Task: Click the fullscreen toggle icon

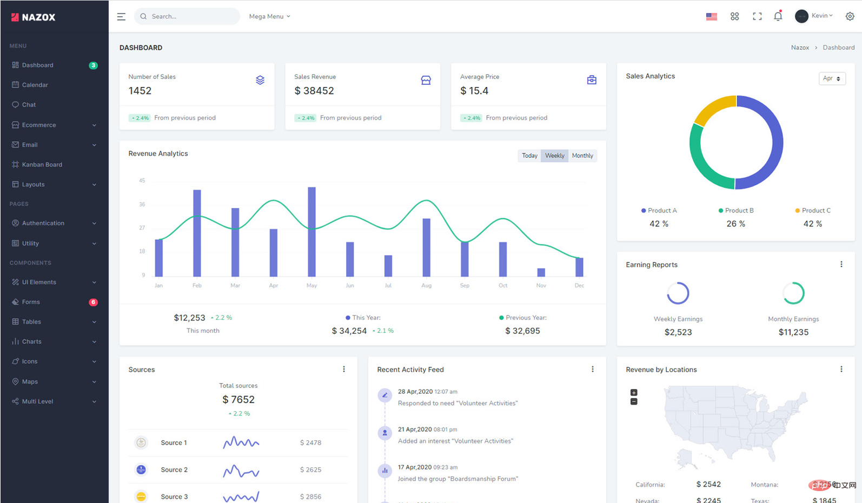Action: pyautogui.click(x=757, y=16)
